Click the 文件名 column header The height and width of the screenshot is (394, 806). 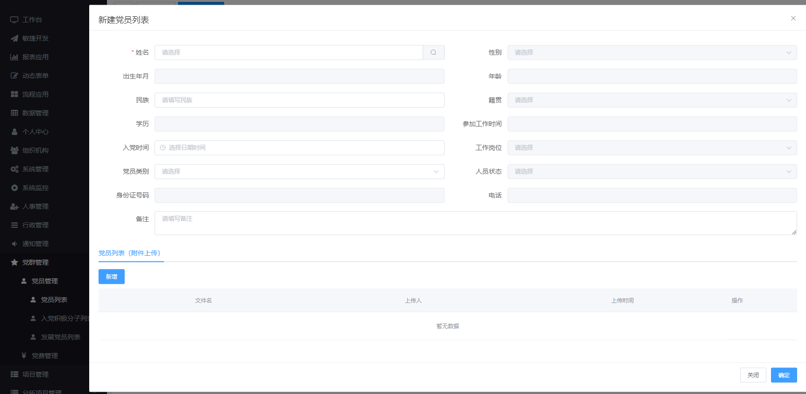pyautogui.click(x=204, y=301)
